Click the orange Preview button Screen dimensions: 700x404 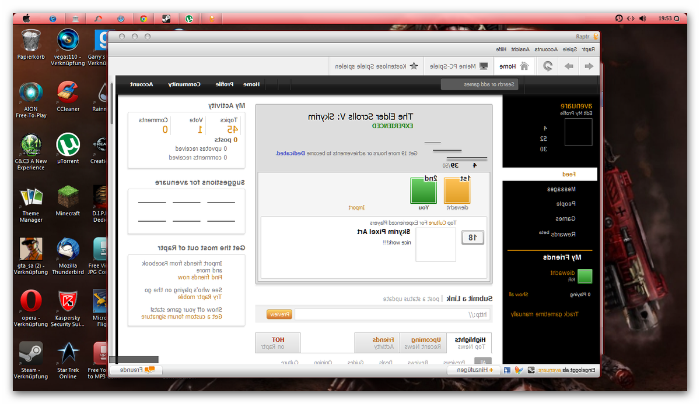[x=280, y=314]
